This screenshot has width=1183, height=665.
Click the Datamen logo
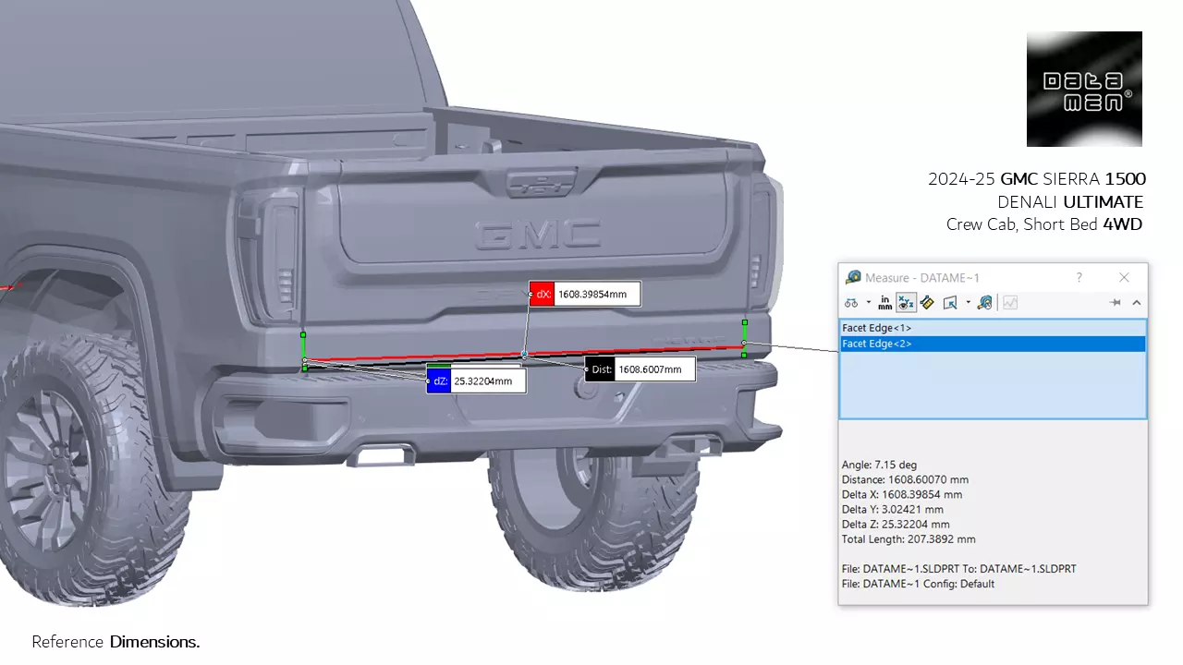(x=1084, y=89)
